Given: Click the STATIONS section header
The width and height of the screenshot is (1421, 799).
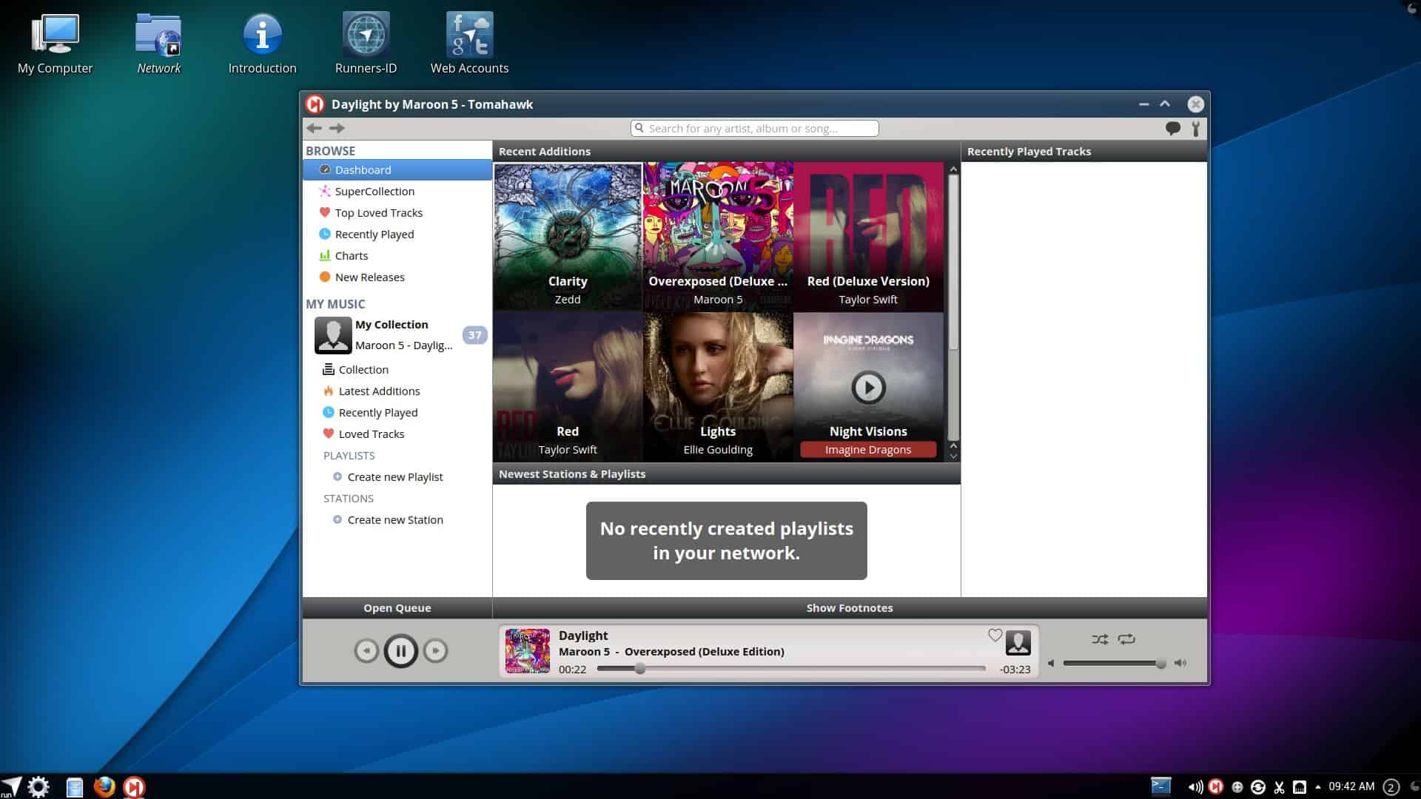Looking at the screenshot, I should pos(349,499).
